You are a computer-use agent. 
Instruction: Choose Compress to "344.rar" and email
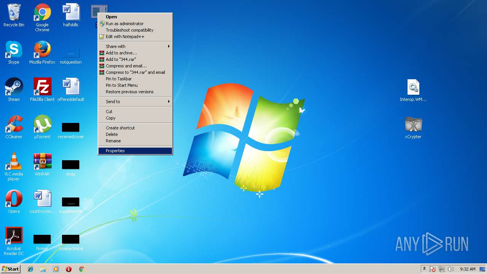point(135,72)
